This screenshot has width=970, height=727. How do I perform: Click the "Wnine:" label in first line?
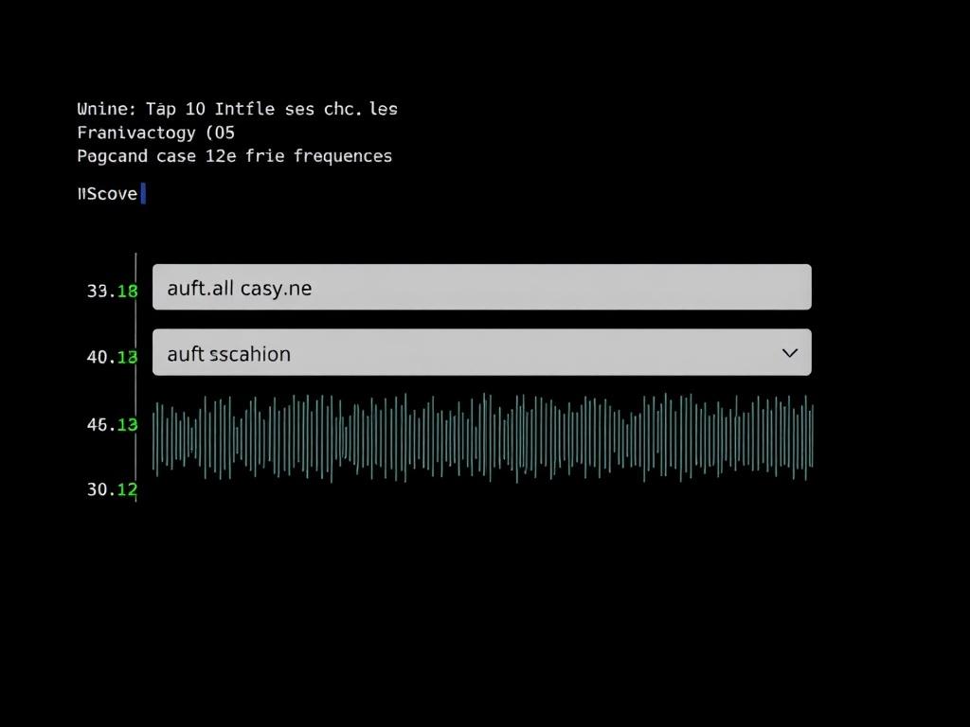[x=108, y=109]
